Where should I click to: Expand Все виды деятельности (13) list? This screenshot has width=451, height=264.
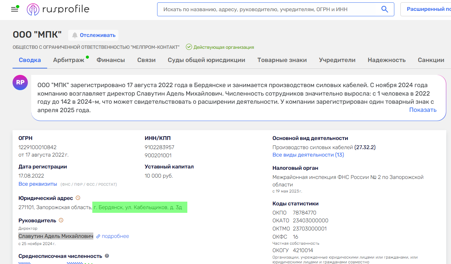(308, 155)
